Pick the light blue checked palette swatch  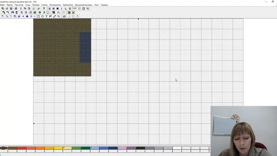point(95,148)
